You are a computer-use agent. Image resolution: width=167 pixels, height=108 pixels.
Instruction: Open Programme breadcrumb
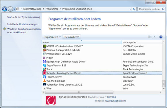point(52,9)
